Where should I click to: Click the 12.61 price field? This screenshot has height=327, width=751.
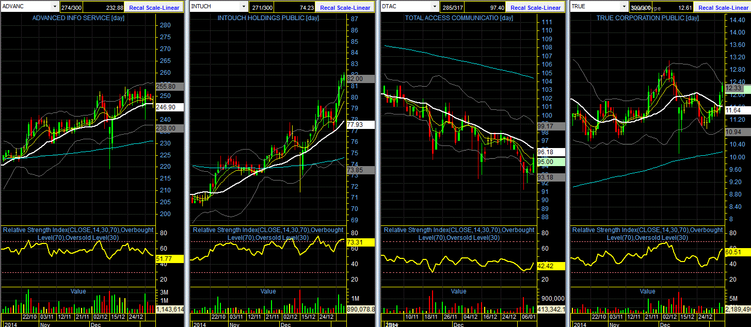click(674, 8)
